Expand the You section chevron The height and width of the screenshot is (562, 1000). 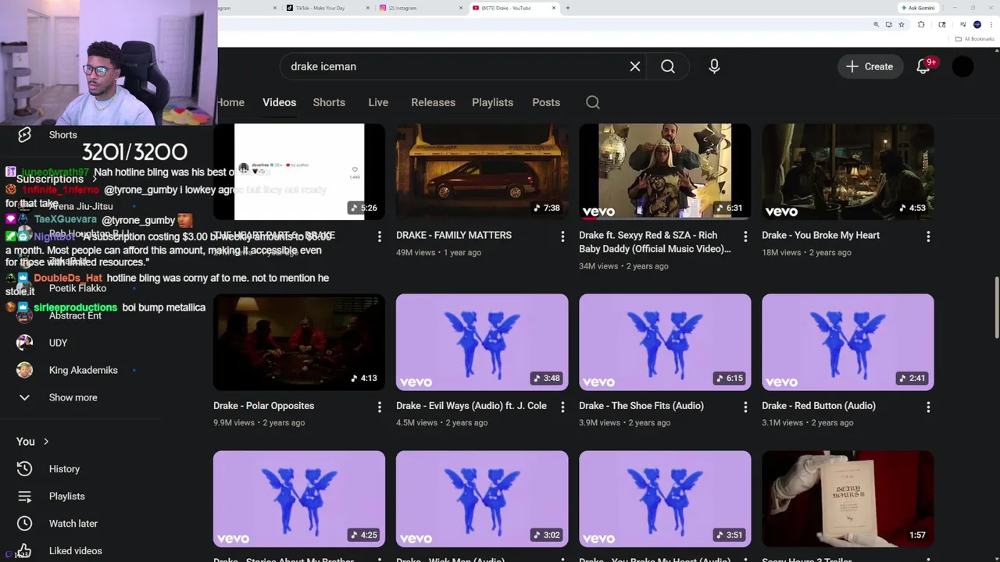(46, 442)
